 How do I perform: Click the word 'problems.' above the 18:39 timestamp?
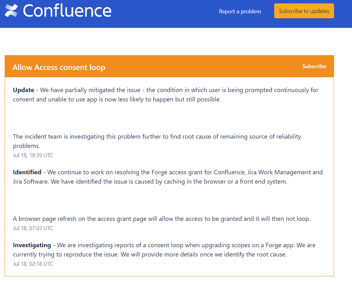26,146
